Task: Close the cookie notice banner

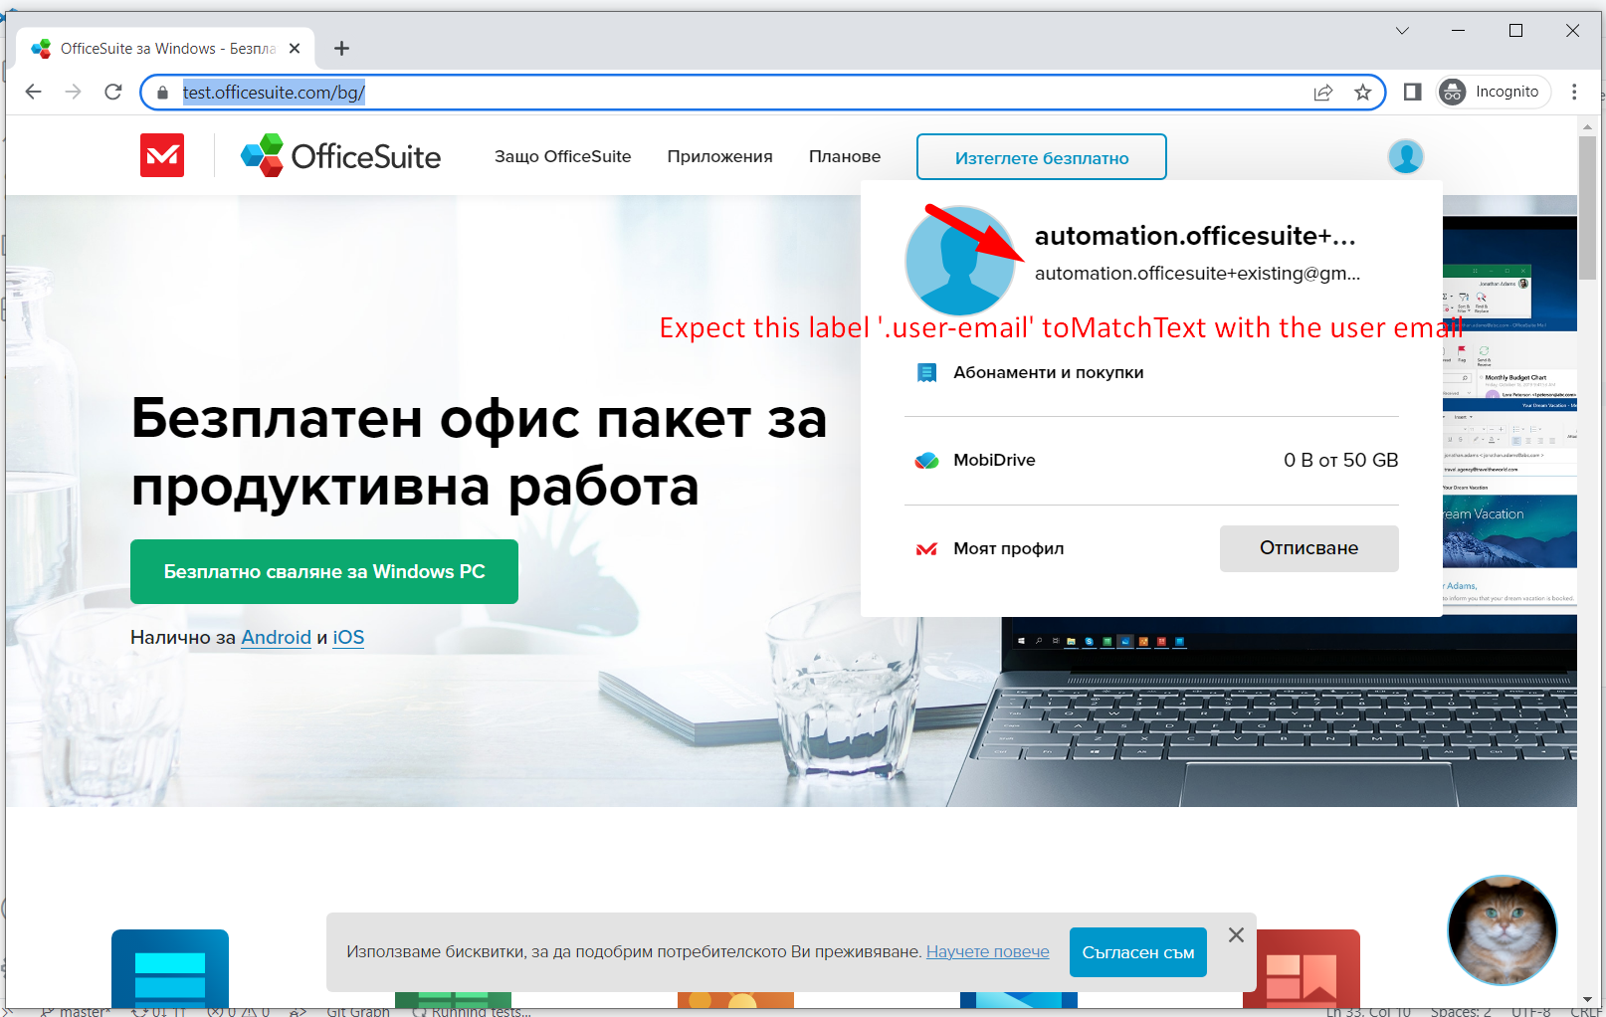Action: (x=1236, y=934)
